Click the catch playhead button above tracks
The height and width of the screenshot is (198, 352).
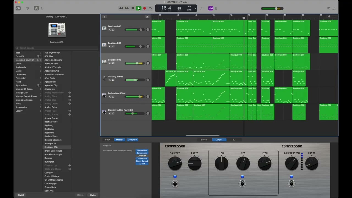pos(147,17)
